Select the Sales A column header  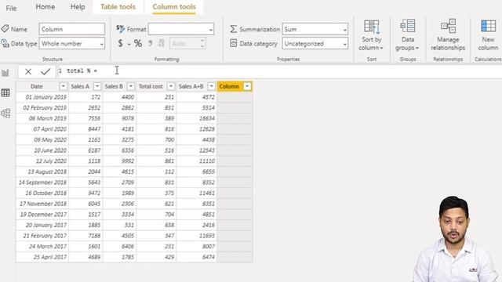point(80,86)
